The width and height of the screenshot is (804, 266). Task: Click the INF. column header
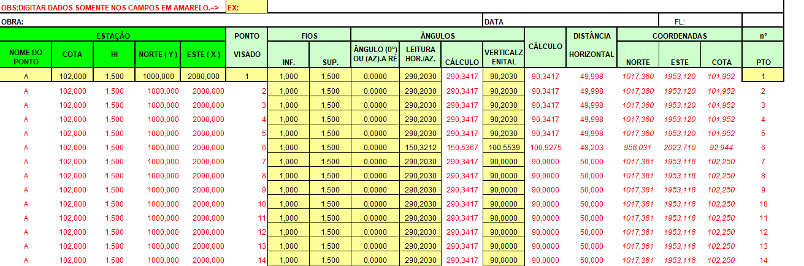[288, 55]
